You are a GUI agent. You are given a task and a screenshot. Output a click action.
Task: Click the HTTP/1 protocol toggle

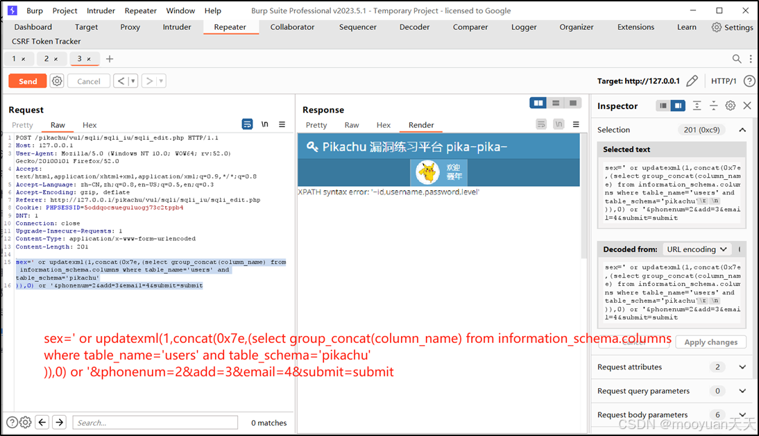point(724,81)
